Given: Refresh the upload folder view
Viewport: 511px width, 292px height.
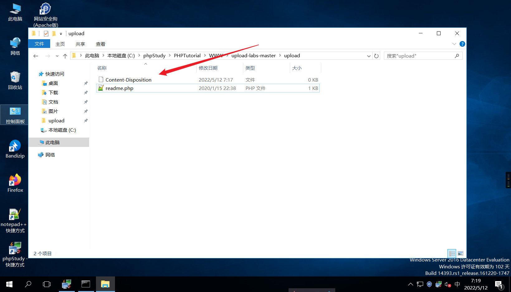Looking at the screenshot, I should (x=376, y=56).
